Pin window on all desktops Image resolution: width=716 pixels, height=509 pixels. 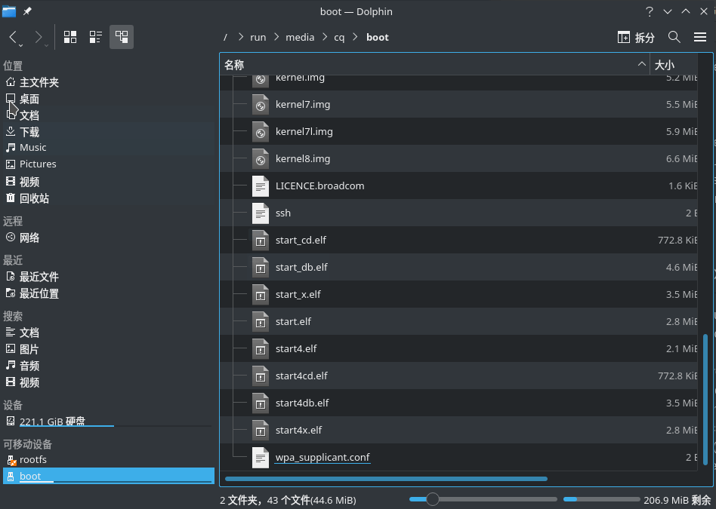(28, 11)
